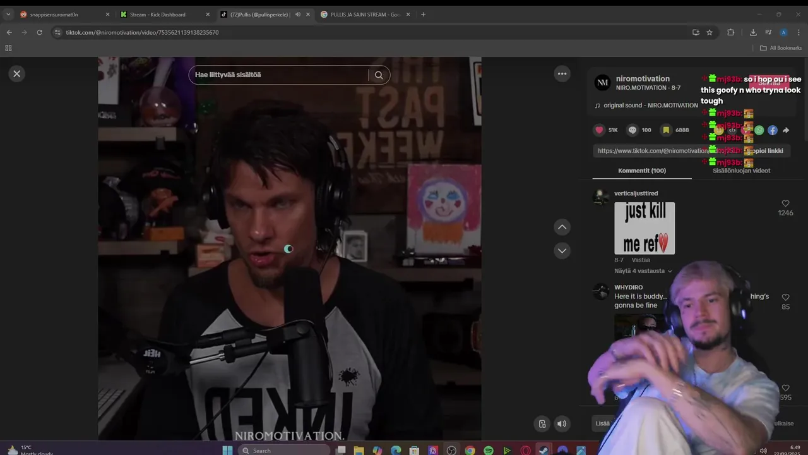Open Chrome from the taskbar

(x=470, y=450)
